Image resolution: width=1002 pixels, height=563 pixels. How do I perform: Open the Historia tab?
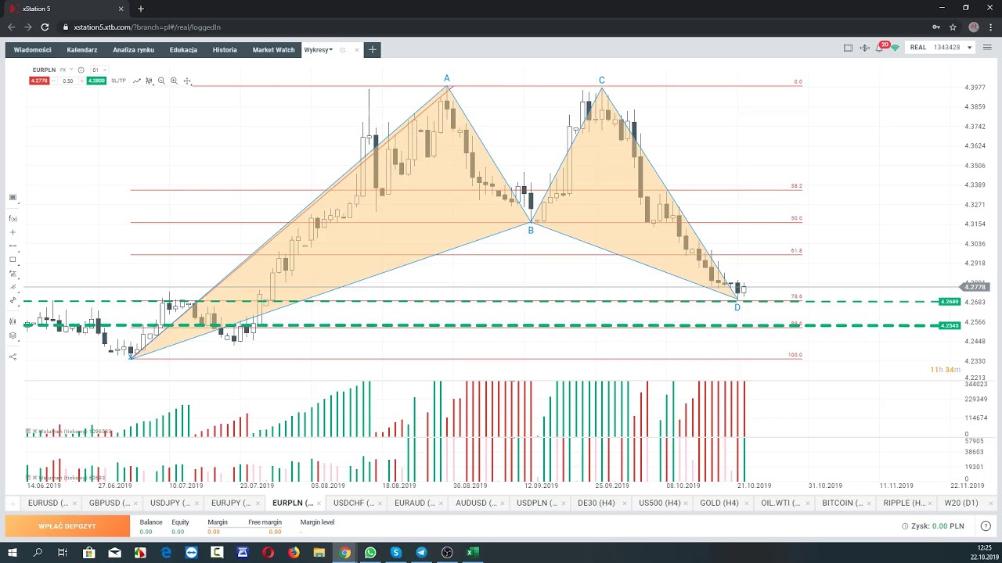coord(225,49)
